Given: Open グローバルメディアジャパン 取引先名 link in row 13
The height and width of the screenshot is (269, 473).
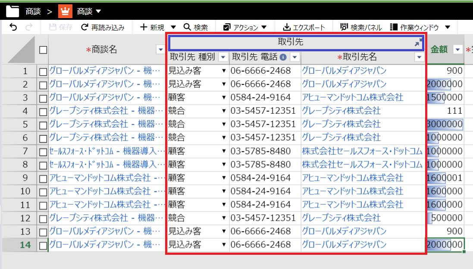Looking at the screenshot, I should pos(344,231).
